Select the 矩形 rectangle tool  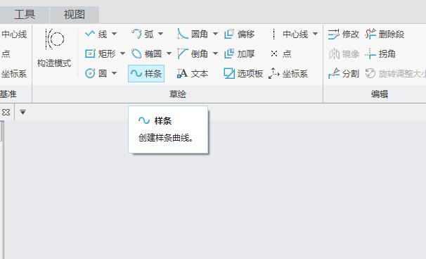101,54
